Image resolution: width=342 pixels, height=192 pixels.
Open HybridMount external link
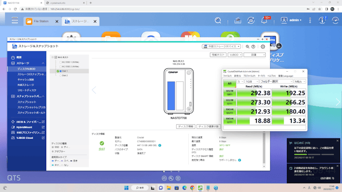tap(43, 127)
